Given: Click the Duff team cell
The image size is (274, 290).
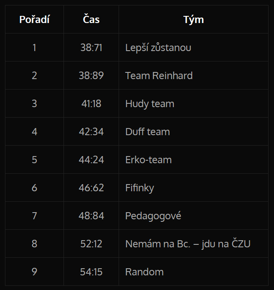Looking at the screenshot, I should tap(147, 132).
